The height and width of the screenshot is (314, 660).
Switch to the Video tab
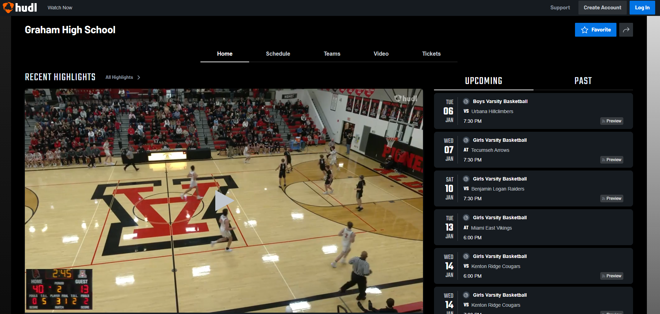(x=381, y=54)
